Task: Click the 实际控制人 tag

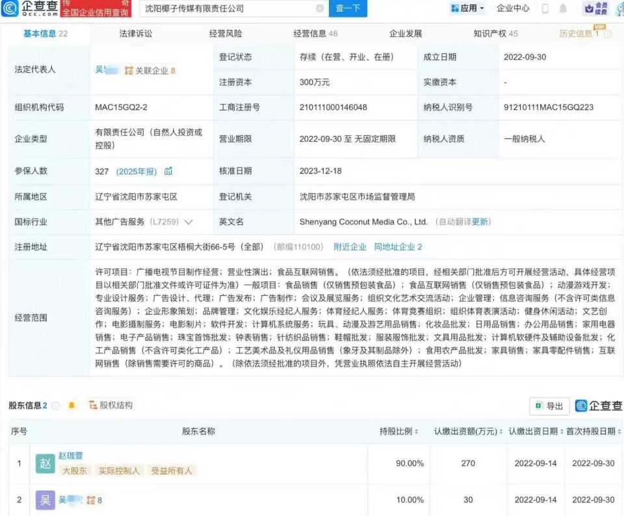Action: [x=119, y=471]
